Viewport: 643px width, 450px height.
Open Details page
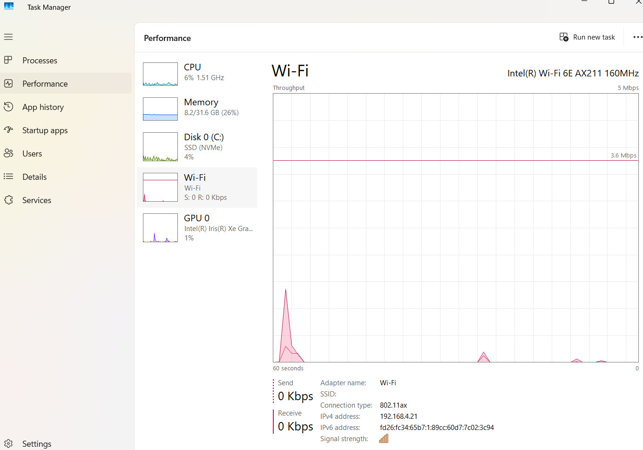(x=66, y=177)
